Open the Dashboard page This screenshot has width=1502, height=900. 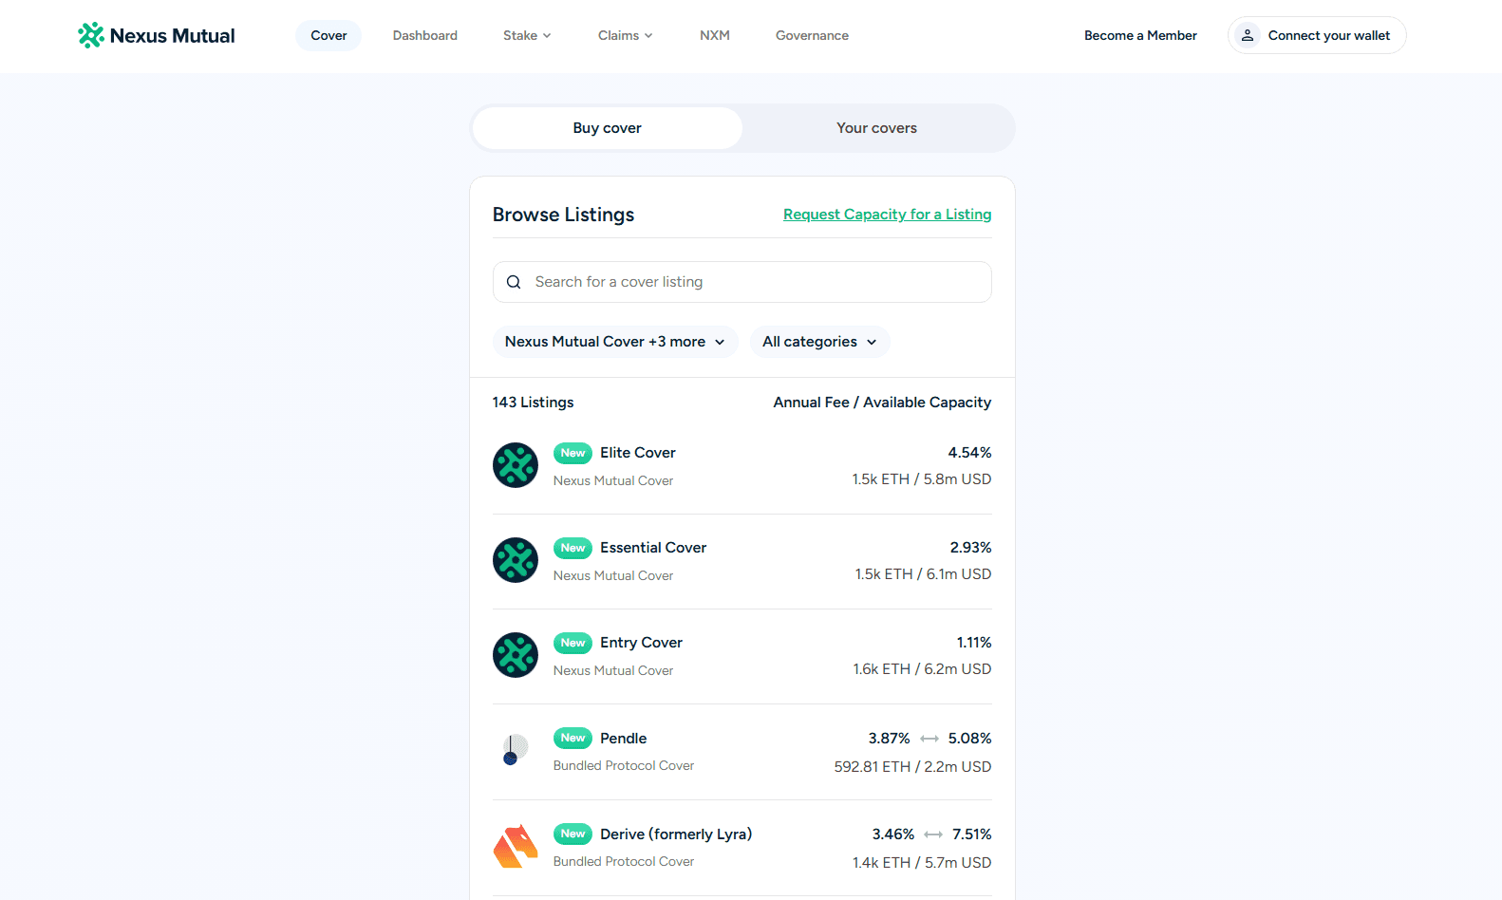425,35
